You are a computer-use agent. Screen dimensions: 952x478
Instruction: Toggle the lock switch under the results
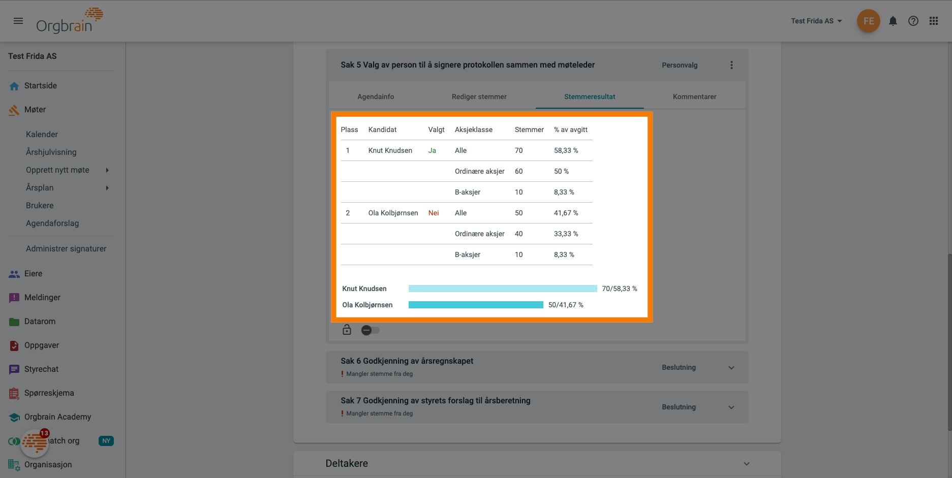[x=371, y=330]
